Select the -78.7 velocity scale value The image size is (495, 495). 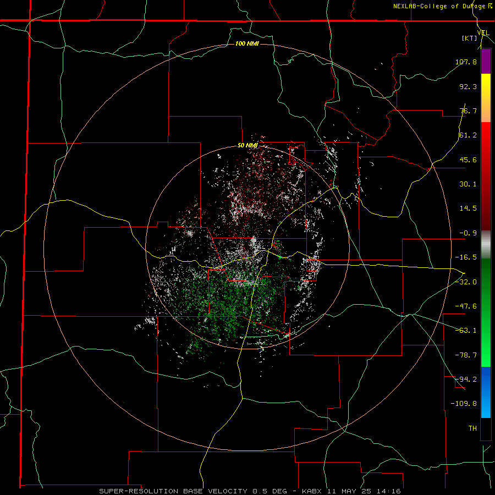466,355
